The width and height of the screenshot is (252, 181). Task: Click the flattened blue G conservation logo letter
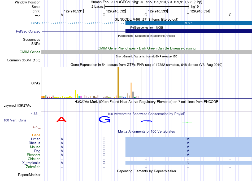[x=147, y=121]
